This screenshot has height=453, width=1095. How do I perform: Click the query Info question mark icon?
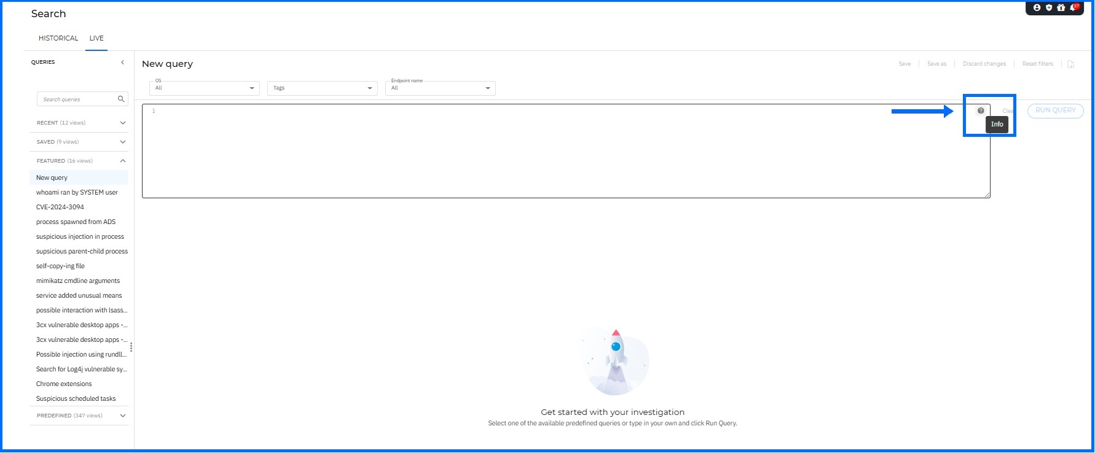981,110
